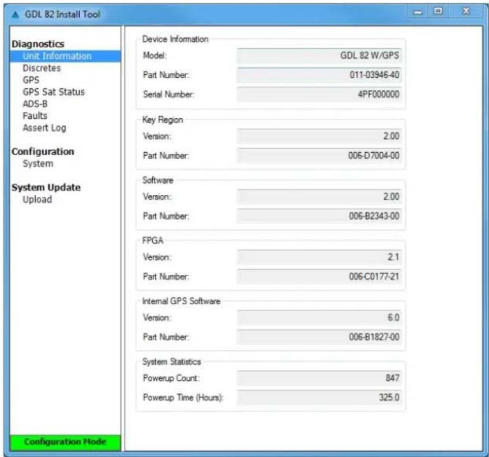The image size is (489, 457).
Task: Click Software Version field showing 2.00
Action: 319,197
